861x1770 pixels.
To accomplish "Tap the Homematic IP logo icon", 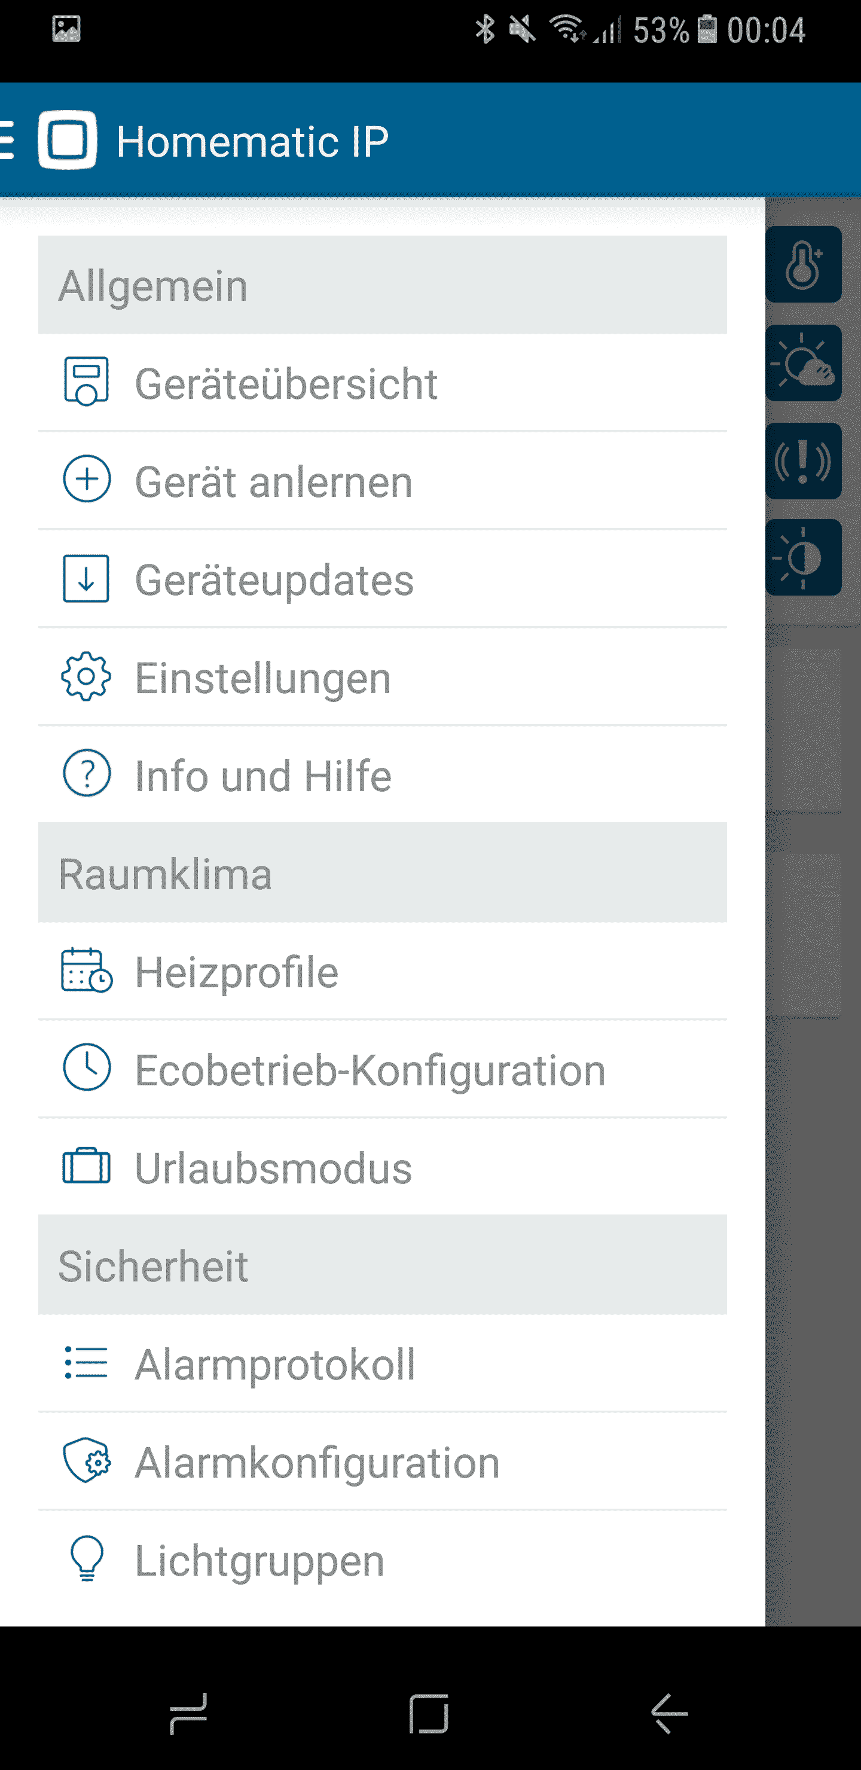I will [68, 140].
